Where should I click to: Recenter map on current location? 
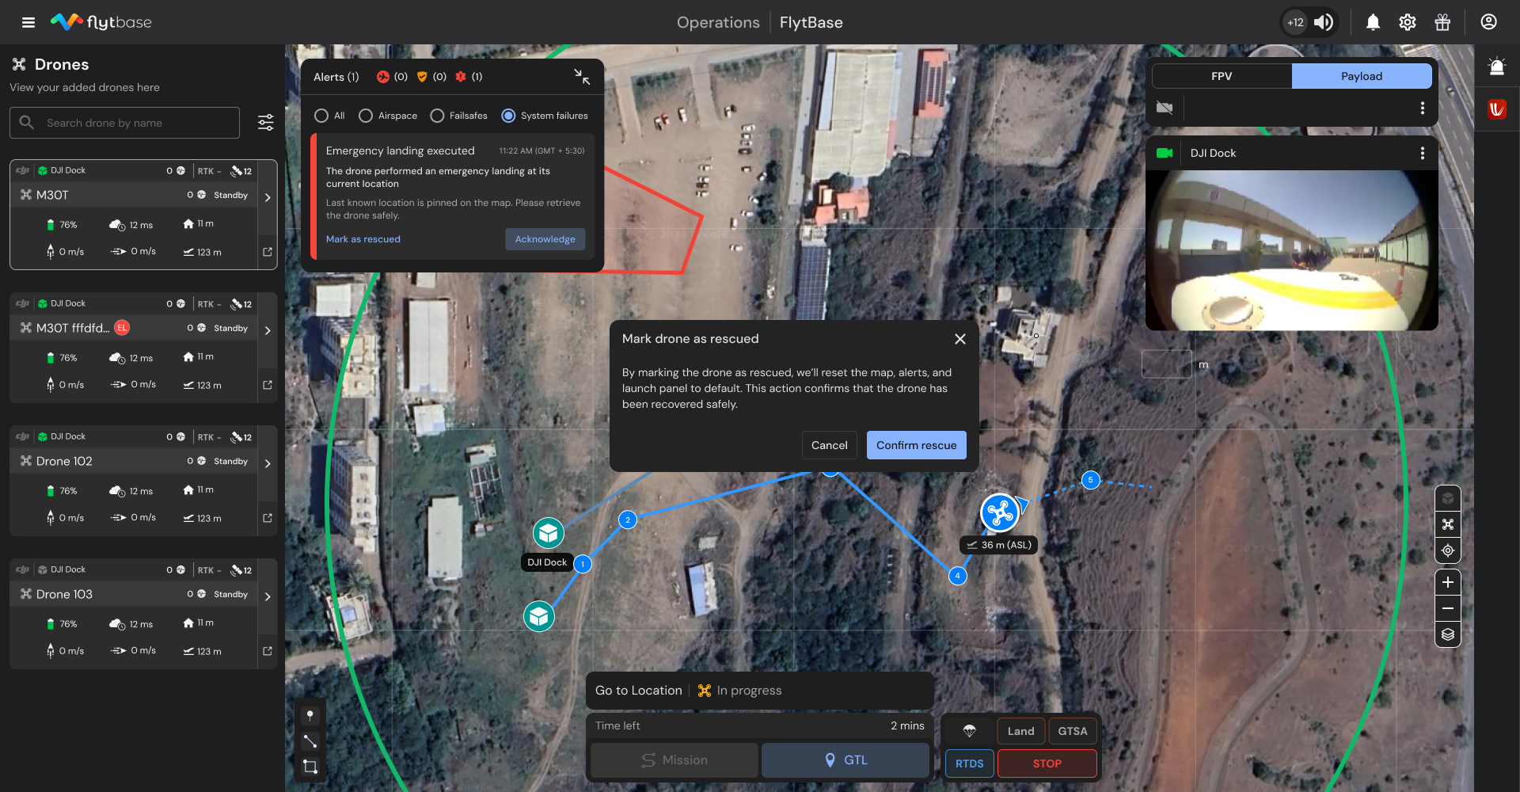point(1448,550)
